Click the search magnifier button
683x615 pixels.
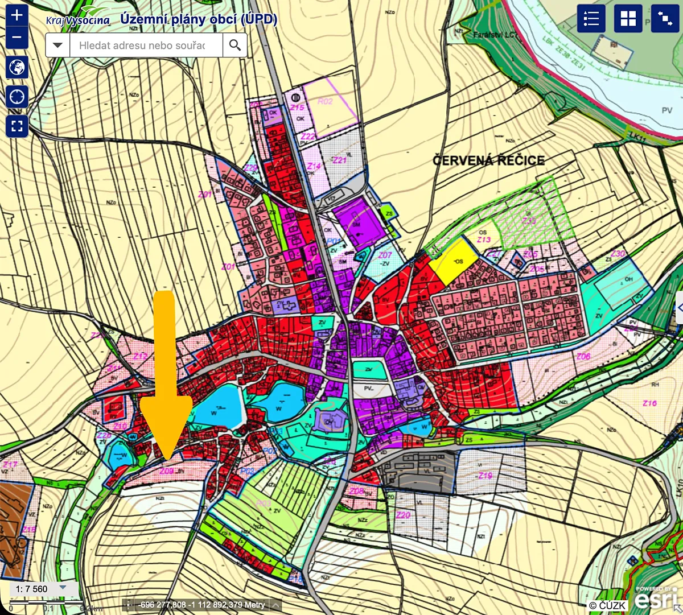tap(235, 46)
